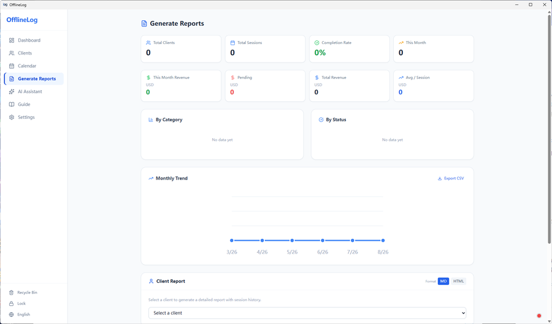
Task: Click the OfflineLog logo title
Action: click(x=22, y=20)
